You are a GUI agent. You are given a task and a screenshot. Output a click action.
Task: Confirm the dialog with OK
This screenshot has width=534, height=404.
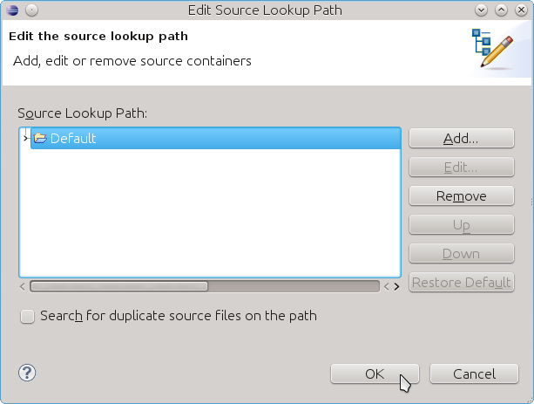point(375,373)
